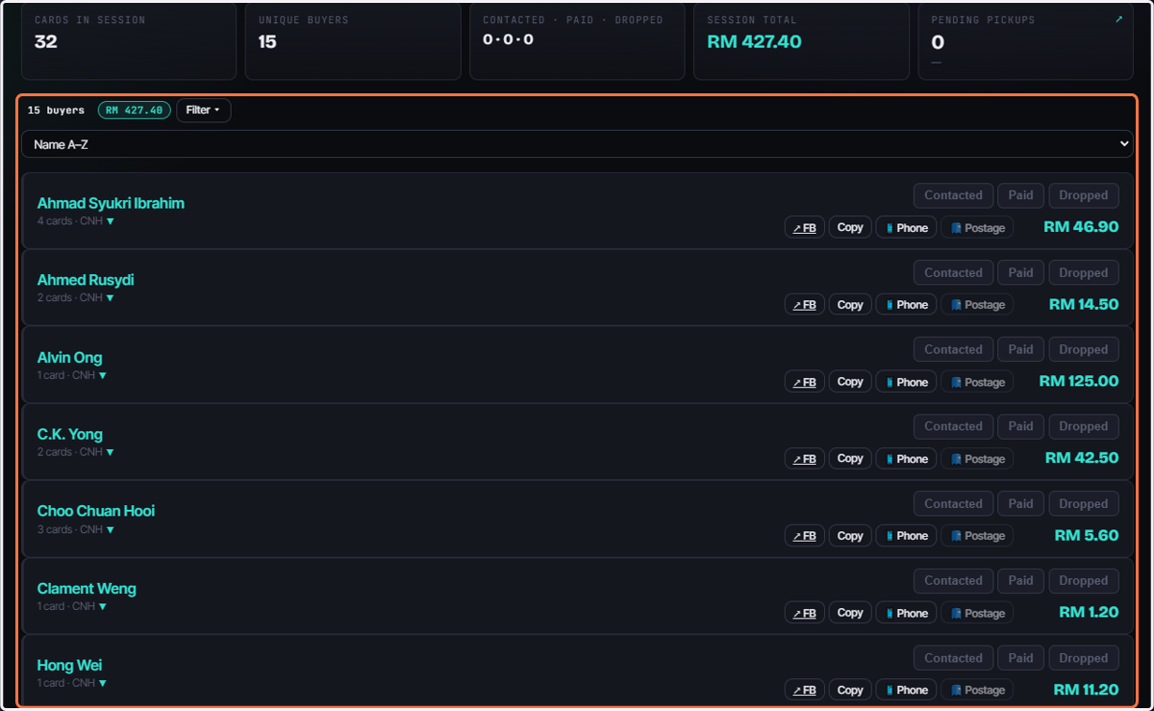Mark Alvin Ong as Paid
Screen dimensions: 1154x711
tap(1020, 349)
